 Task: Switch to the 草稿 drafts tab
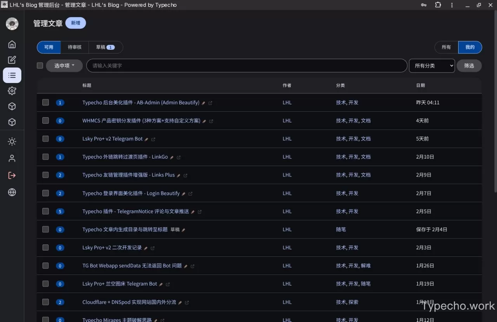(105, 47)
